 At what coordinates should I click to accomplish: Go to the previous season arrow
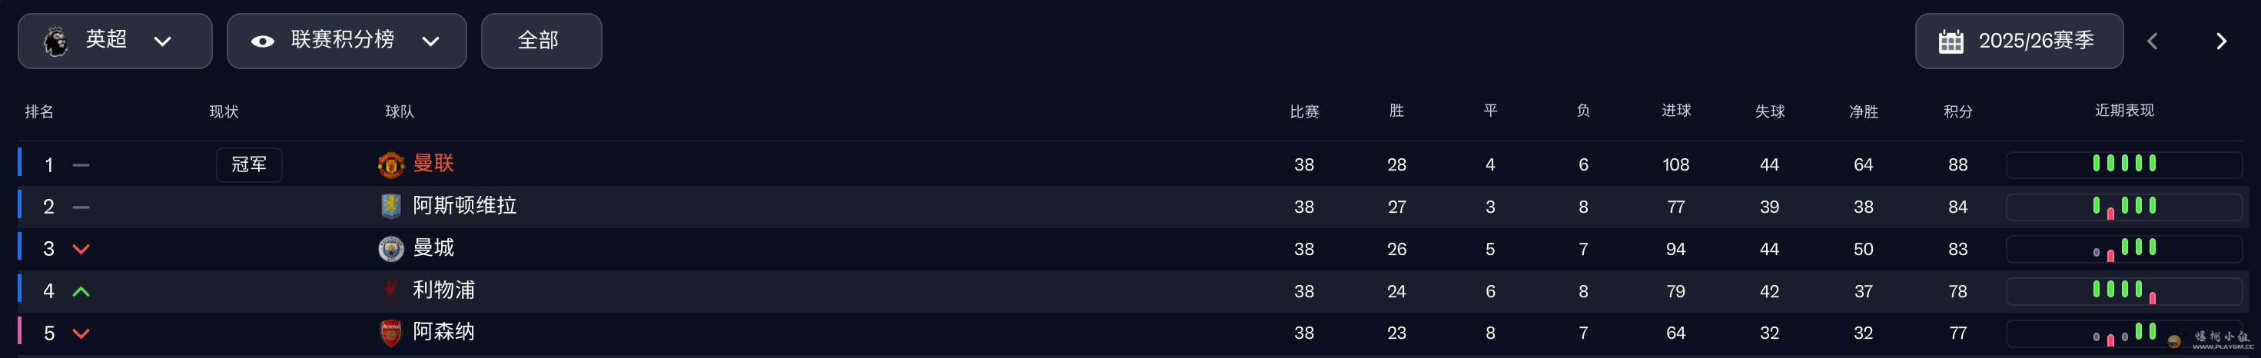coord(2152,41)
